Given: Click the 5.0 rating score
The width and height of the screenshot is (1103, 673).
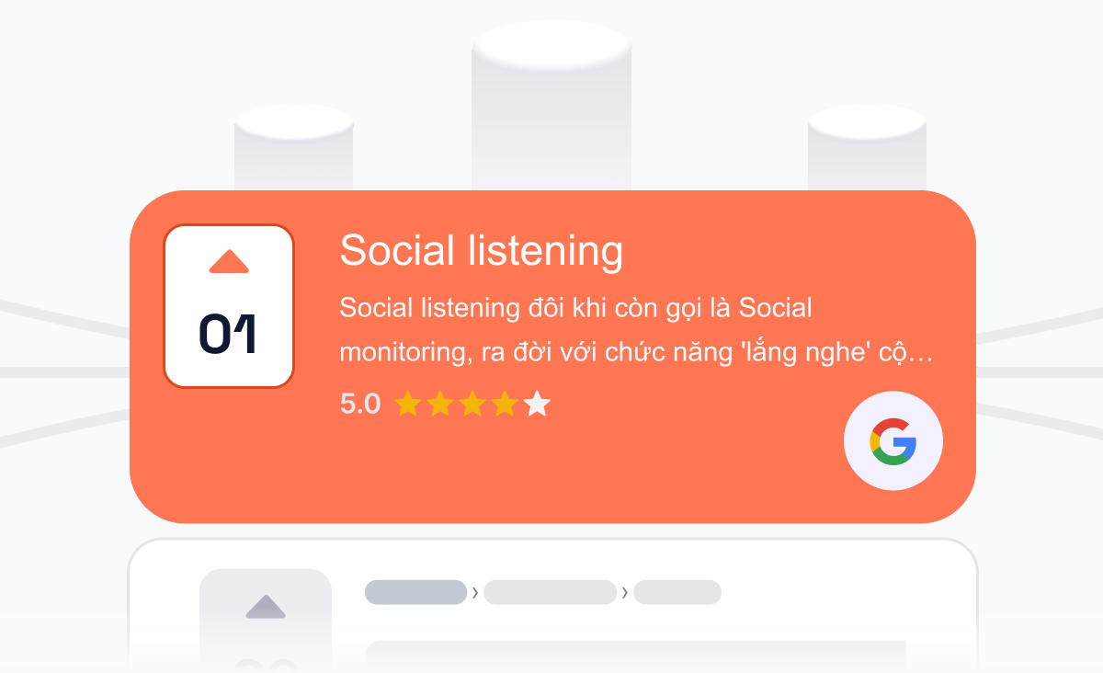Looking at the screenshot, I should (x=360, y=404).
